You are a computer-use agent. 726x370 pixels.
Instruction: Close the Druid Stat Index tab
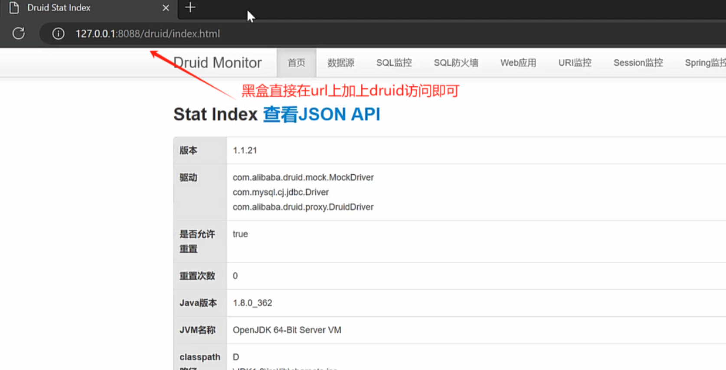coord(166,8)
